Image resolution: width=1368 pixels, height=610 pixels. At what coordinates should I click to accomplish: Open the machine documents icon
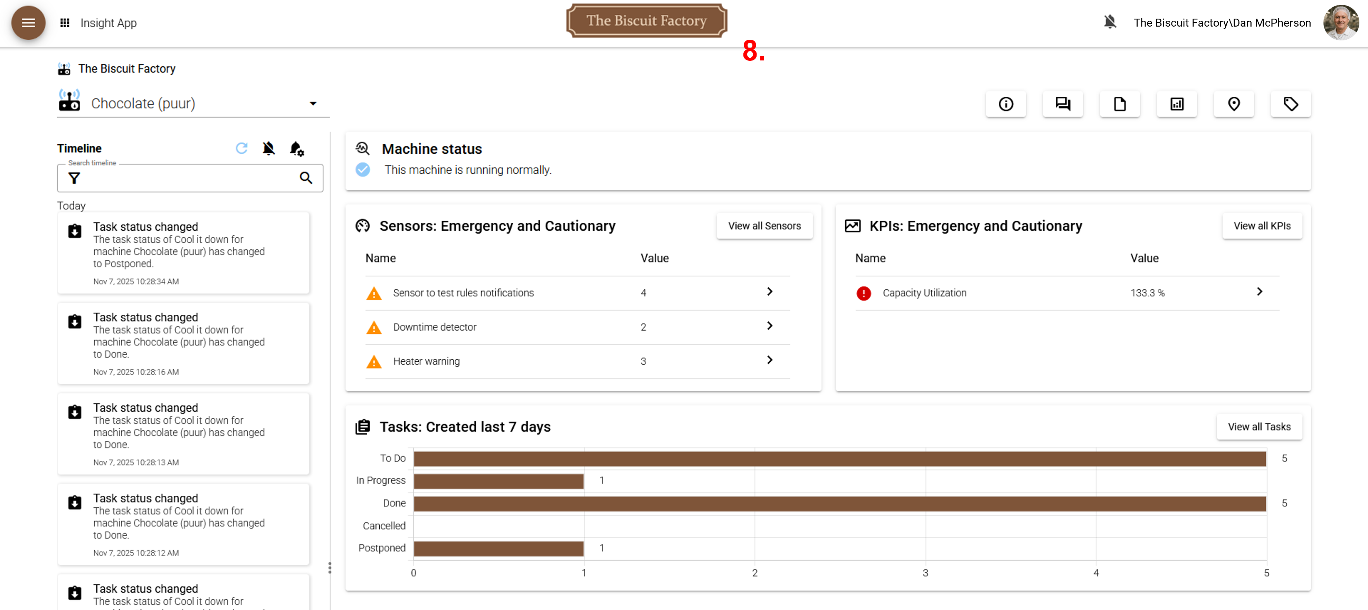point(1120,104)
